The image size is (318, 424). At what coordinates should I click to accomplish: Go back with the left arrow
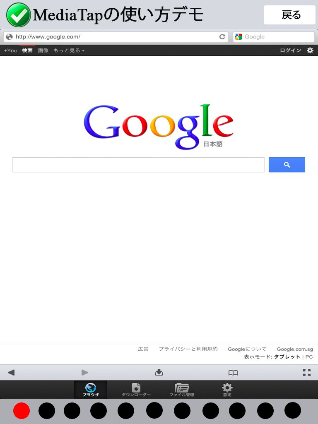[11, 373]
